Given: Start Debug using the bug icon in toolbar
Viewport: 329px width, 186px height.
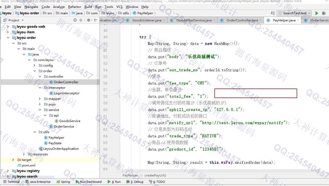Looking at the screenshot, I should click(x=324, y=13).
